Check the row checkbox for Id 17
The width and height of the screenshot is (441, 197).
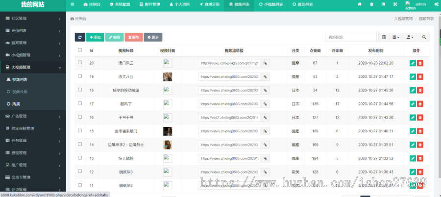pos(80,103)
